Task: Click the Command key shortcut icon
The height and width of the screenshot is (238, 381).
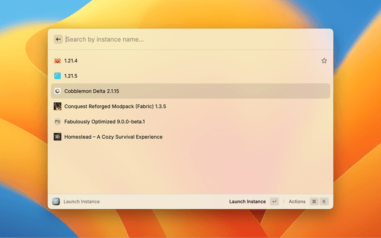Action: [314, 202]
